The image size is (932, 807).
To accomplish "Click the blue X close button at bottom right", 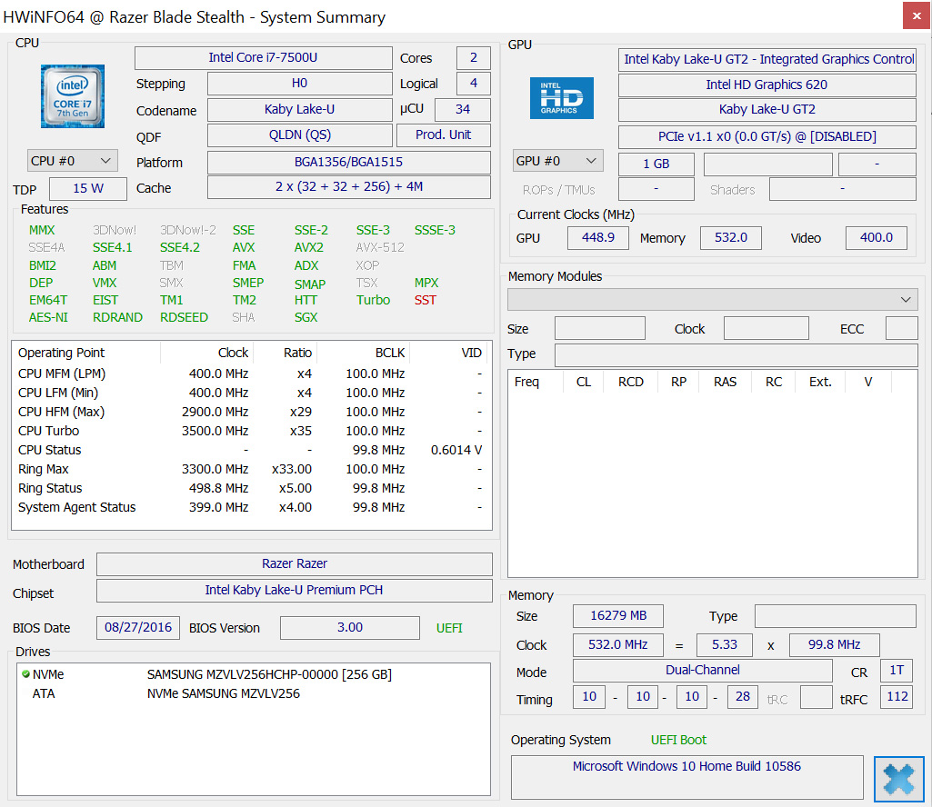I will coord(898,779).
